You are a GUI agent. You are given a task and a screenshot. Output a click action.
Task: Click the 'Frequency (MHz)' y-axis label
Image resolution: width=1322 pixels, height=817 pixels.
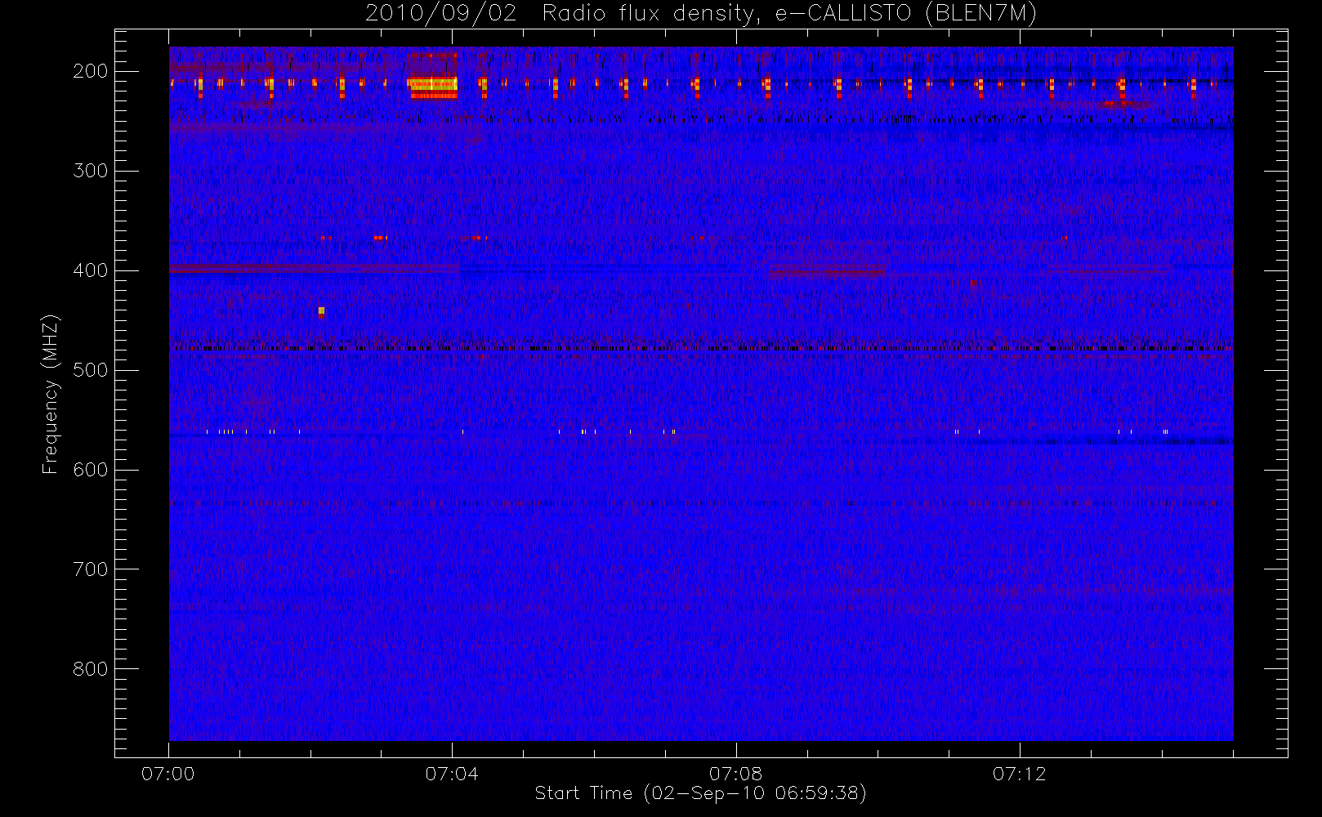pos(51,394)
